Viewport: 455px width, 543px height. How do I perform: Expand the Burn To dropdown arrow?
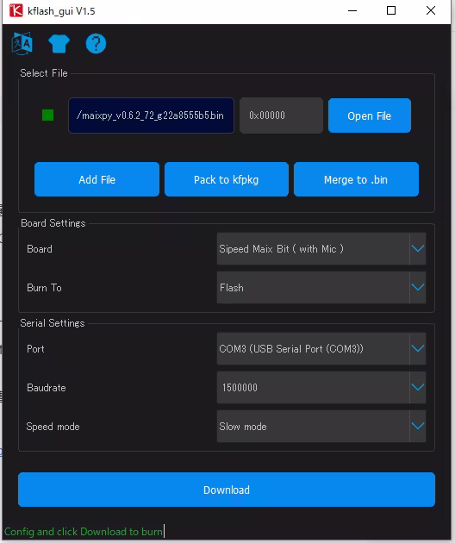pyautogui.click(x=418, y=287)
